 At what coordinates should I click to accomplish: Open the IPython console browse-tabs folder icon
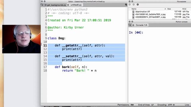(x=130, y=25)
